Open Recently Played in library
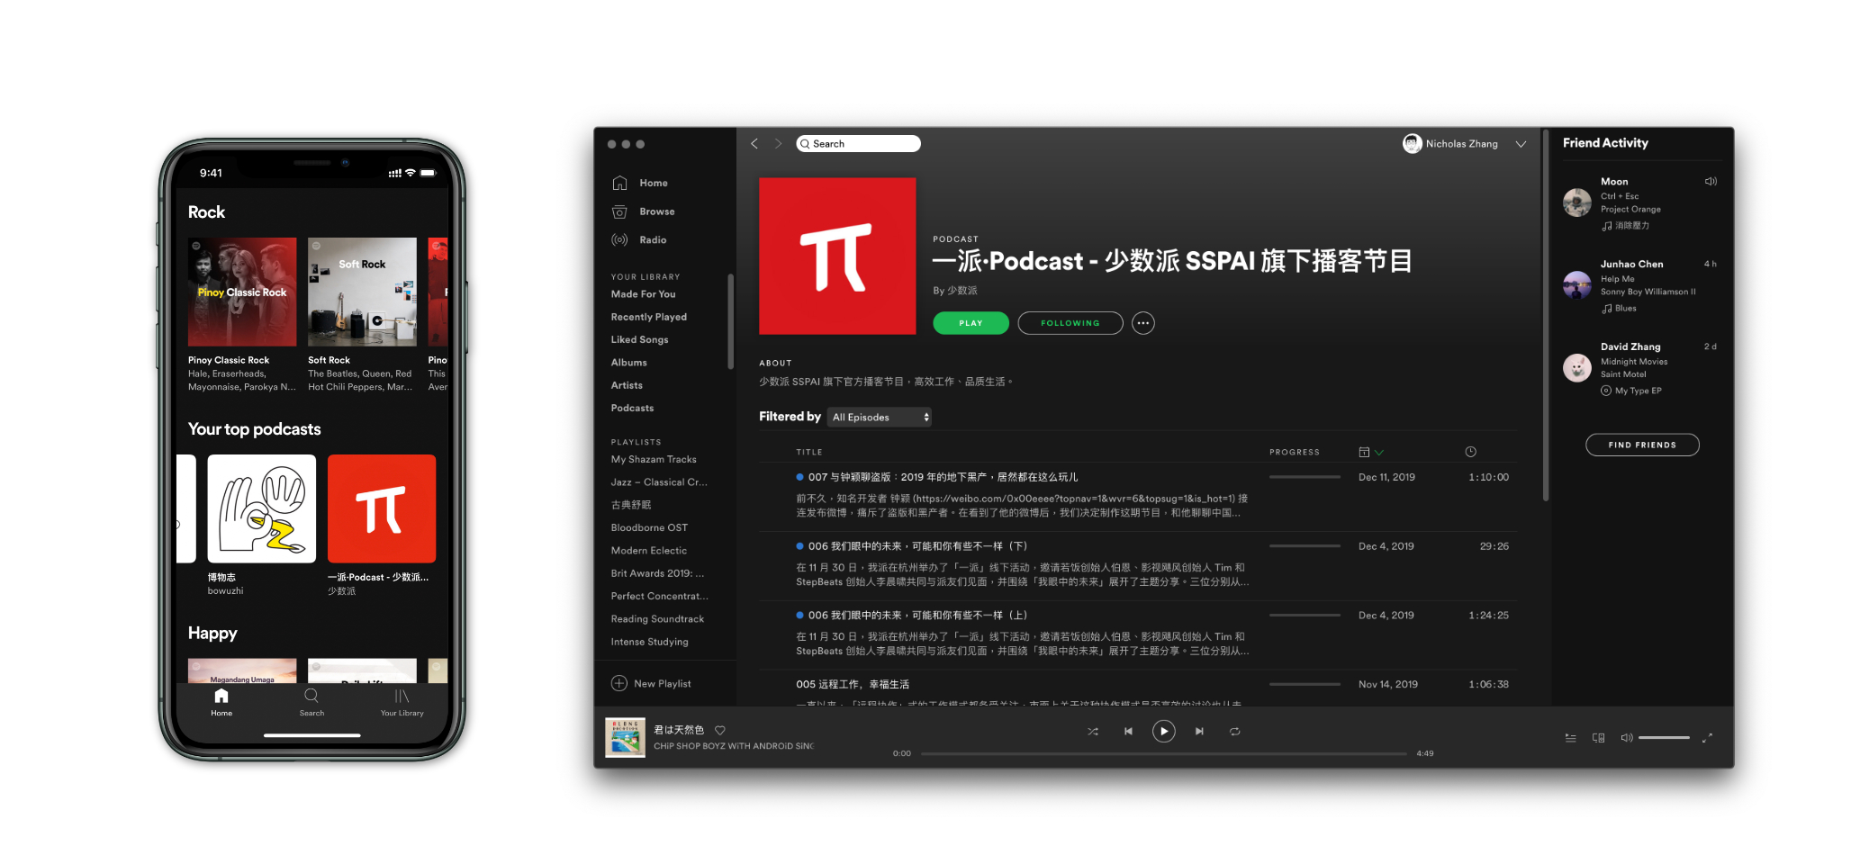Screen dimensions: 1851x864 point(649,317)
